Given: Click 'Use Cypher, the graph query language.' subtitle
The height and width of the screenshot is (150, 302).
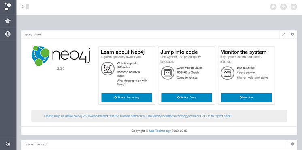Looking at the screenshot, I should [181, 59].
